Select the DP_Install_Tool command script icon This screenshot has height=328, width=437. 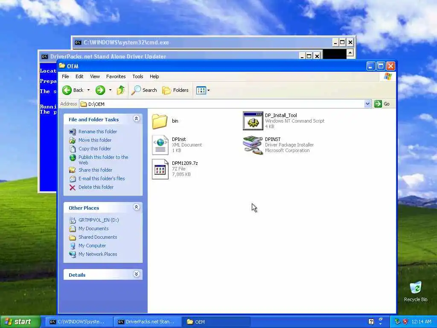[x=253, y=121]
